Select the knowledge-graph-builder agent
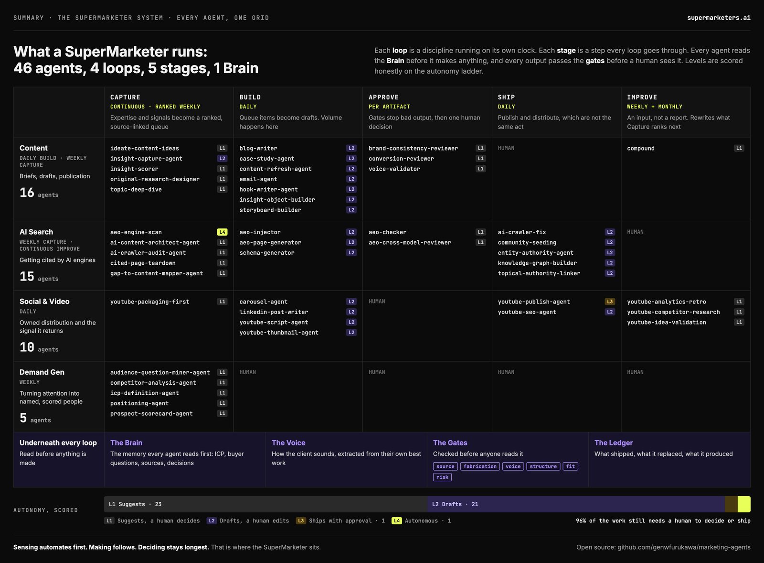 537,263
